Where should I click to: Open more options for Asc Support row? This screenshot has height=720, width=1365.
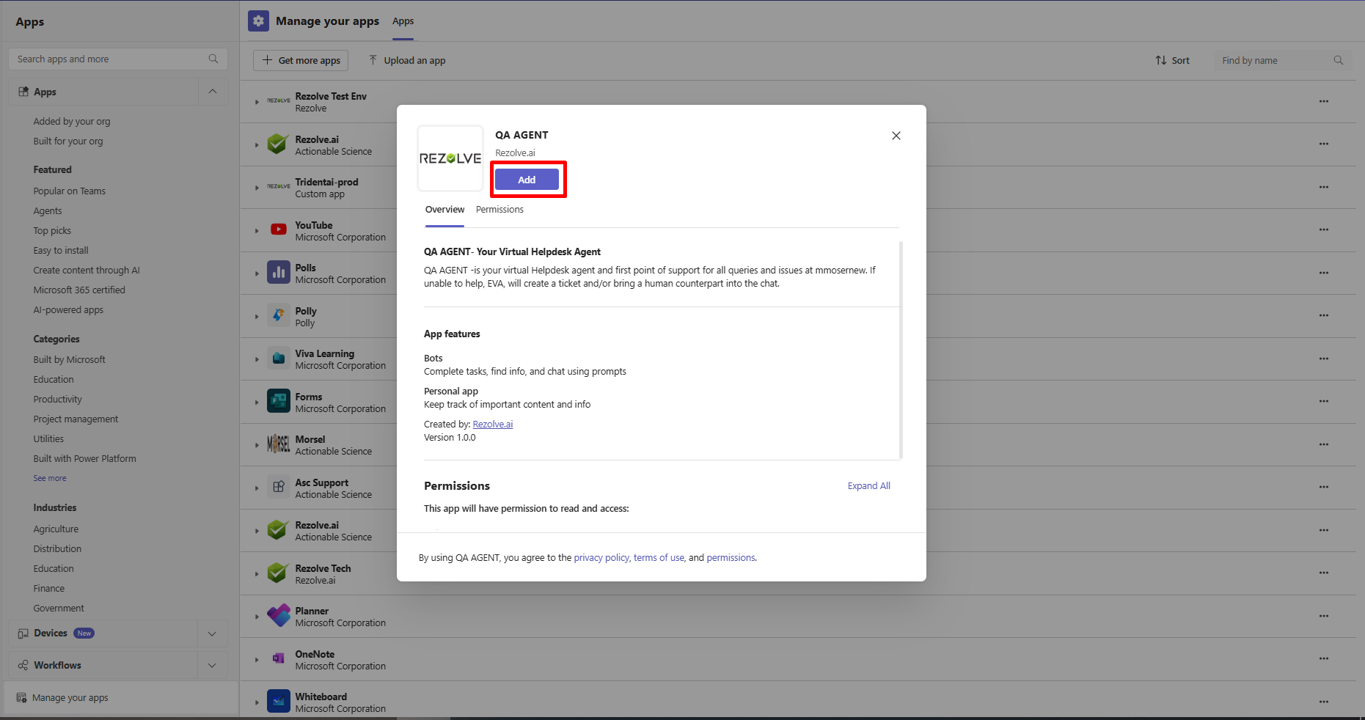[x=1323, y=487]
